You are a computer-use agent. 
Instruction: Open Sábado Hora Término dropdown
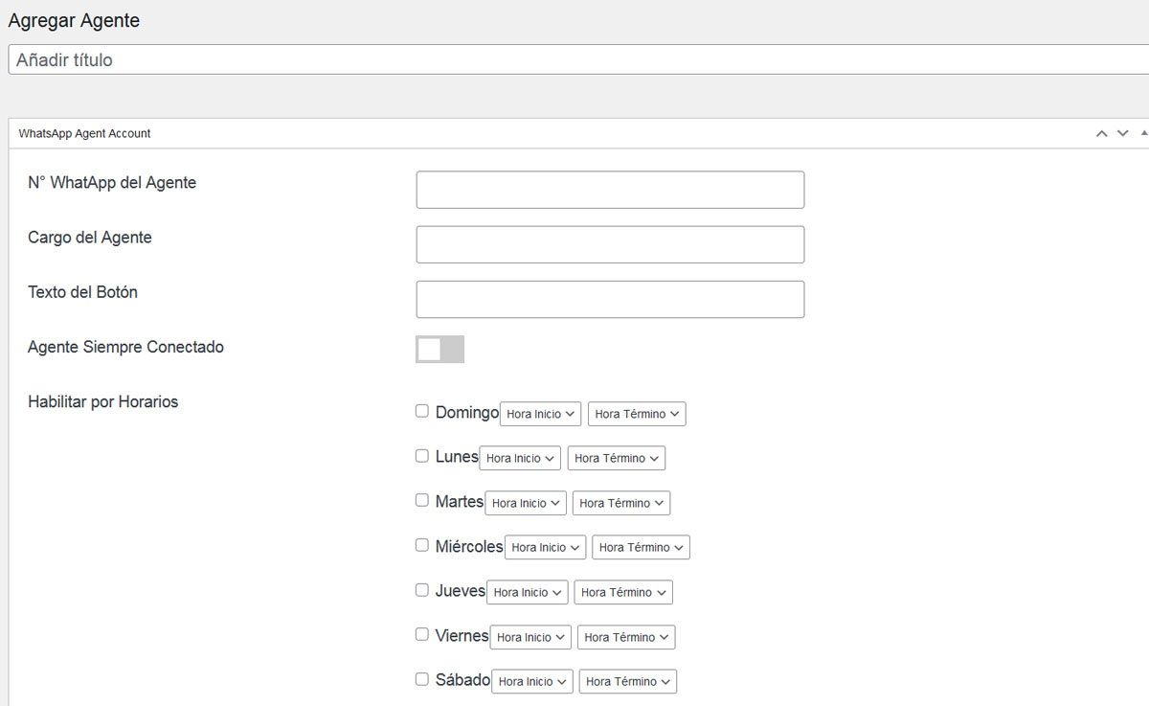[x=627, y=681]
